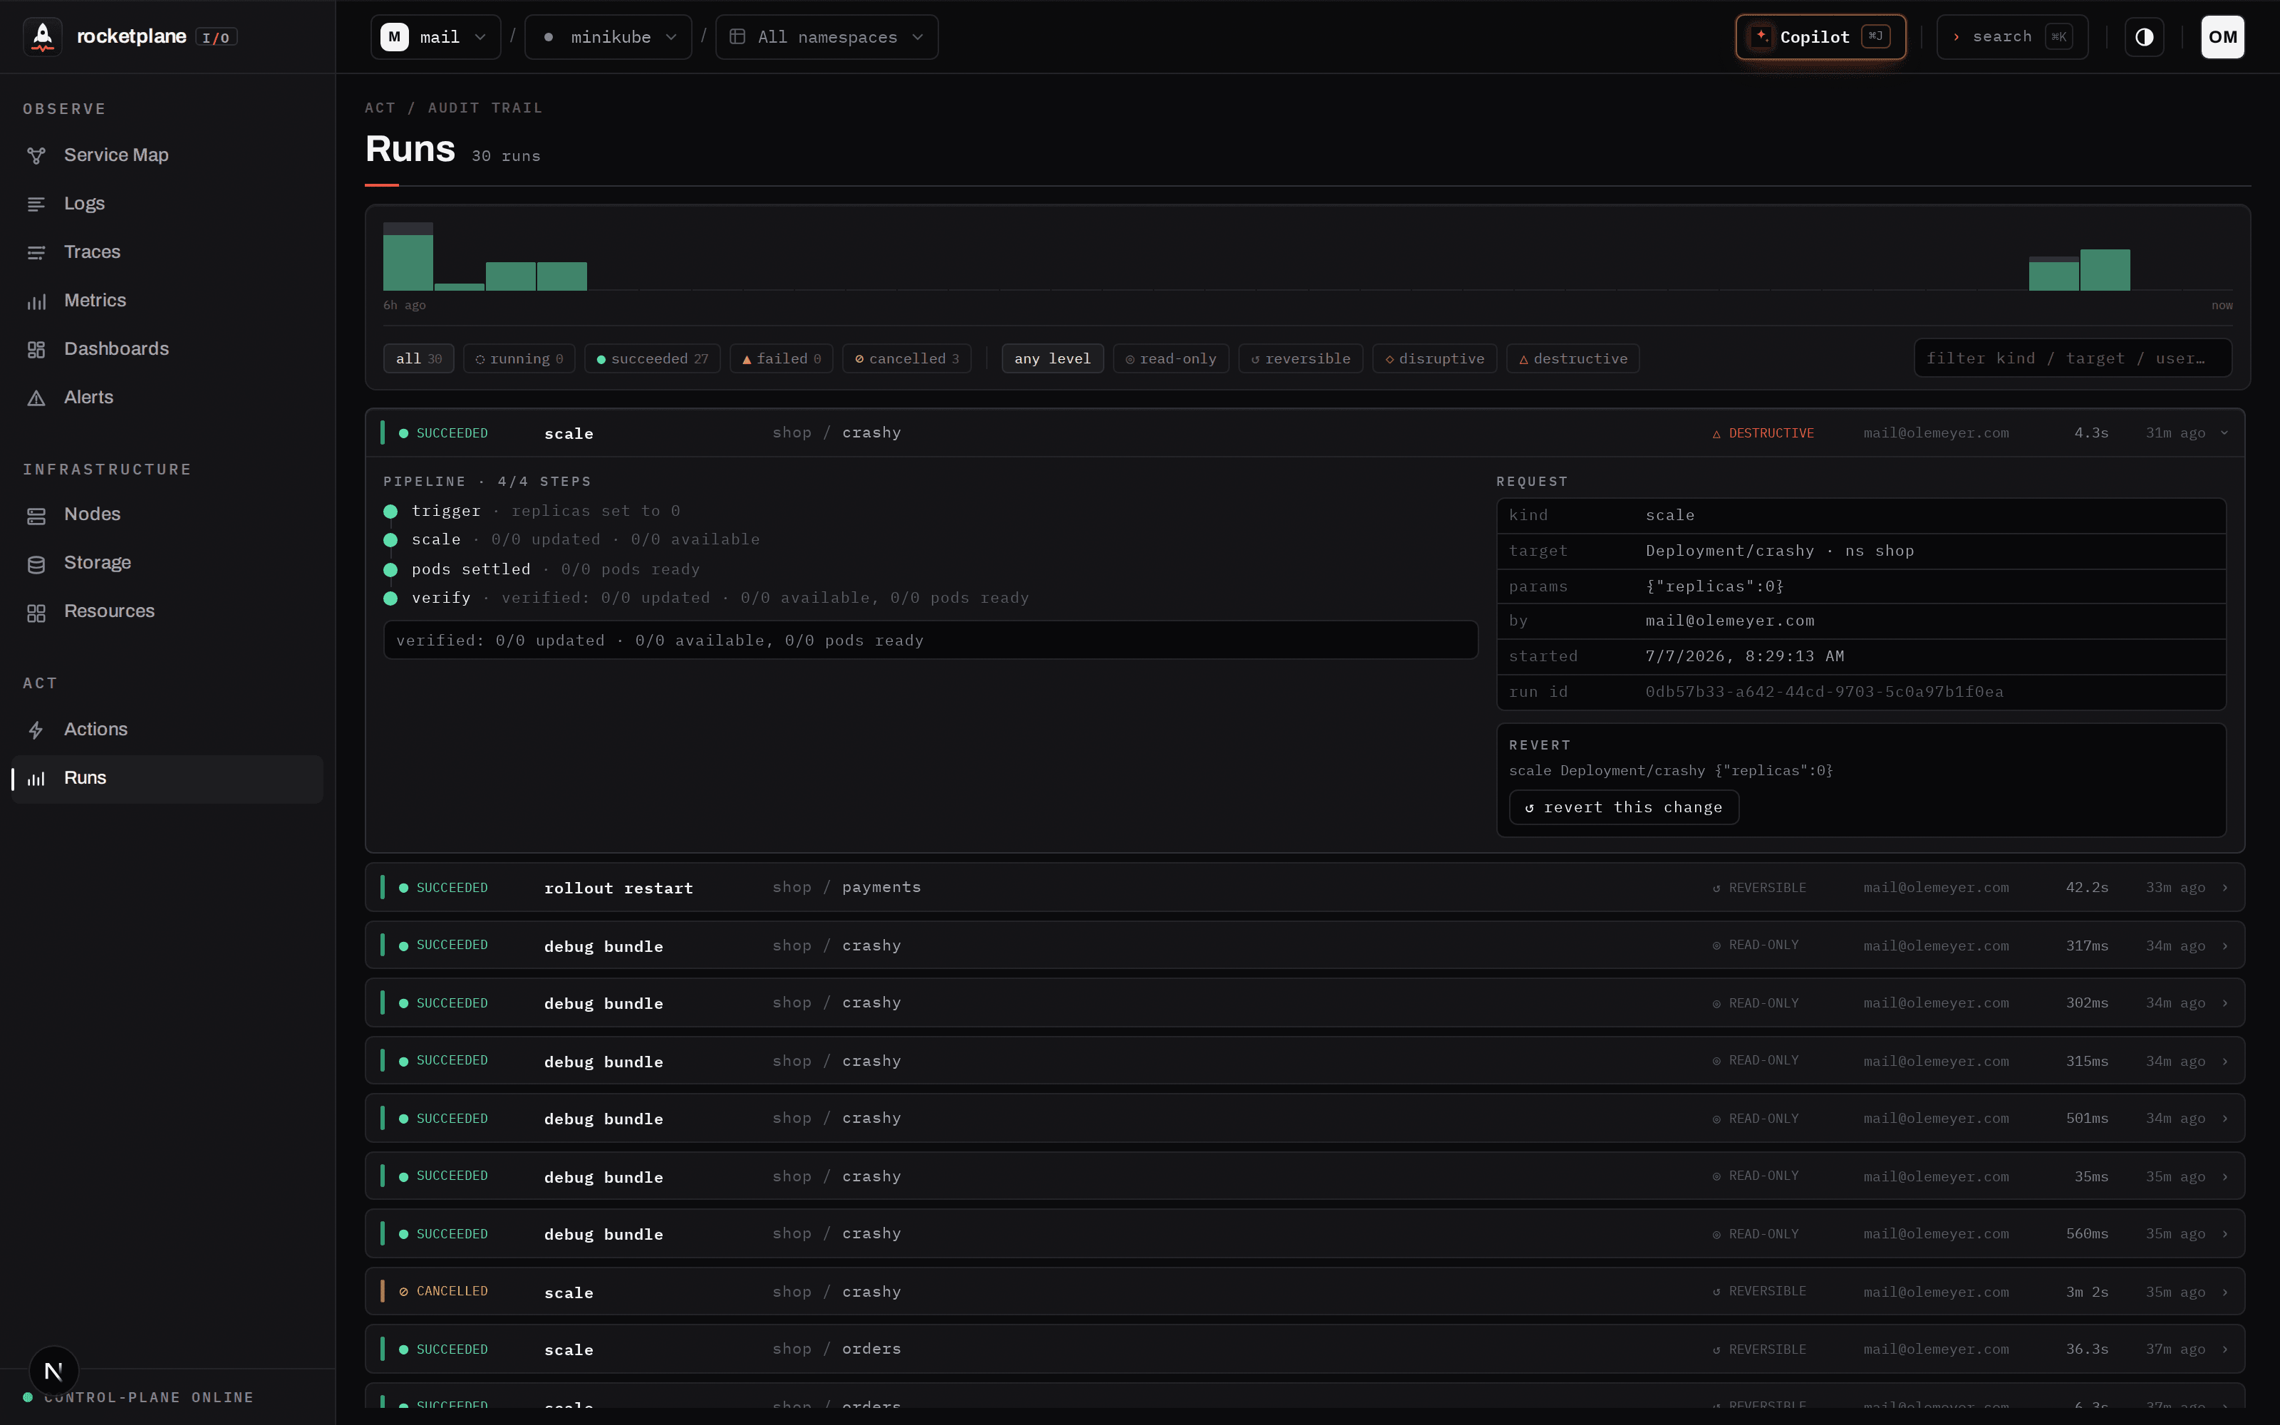Filter runs by all 30

(418, 359)
